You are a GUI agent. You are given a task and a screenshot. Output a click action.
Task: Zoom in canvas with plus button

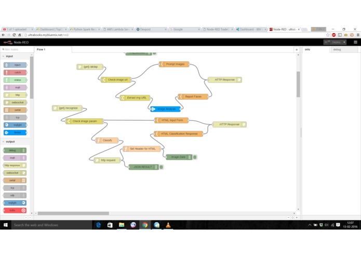[297, 218]
